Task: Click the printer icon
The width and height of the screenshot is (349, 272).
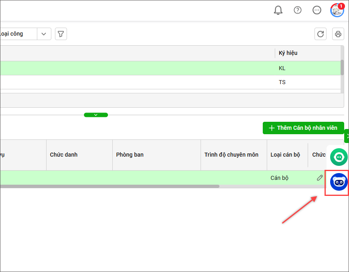Action: point(338,34)
